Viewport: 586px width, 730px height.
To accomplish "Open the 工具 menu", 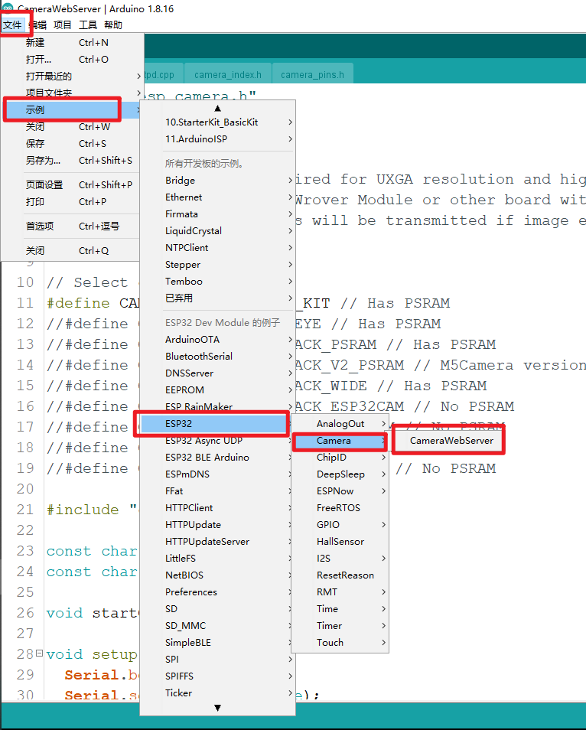I will coord(87,25).
